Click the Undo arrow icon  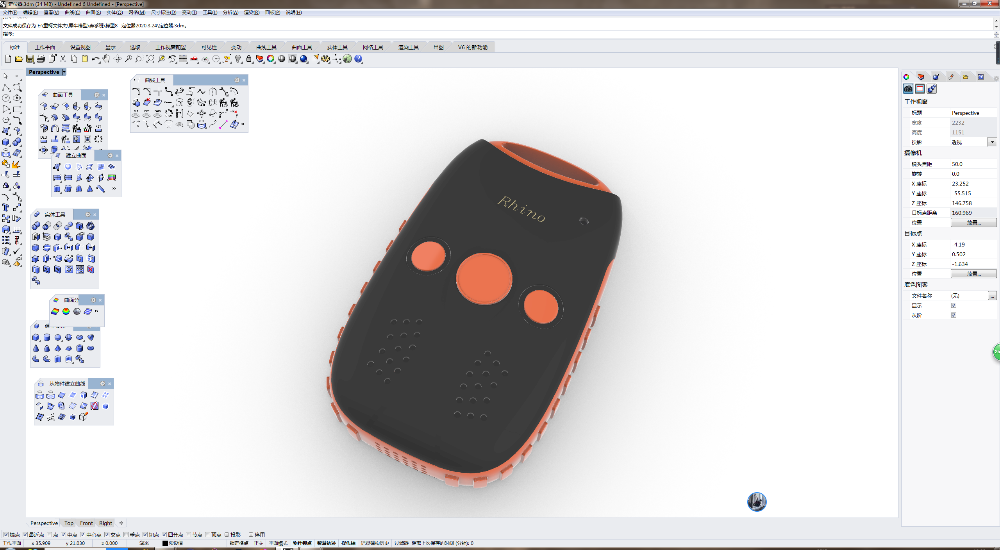(x=95, y=59)
